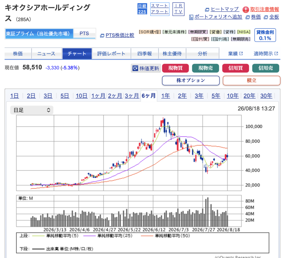Click the list icon beside ポートフォリオへ追加
283x258 pixels.
[x=191, y=17]
